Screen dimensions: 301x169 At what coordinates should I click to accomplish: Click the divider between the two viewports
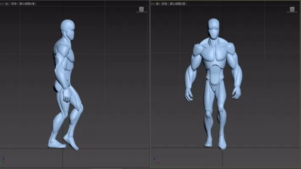pyautogui.click(x=150, y=85)
